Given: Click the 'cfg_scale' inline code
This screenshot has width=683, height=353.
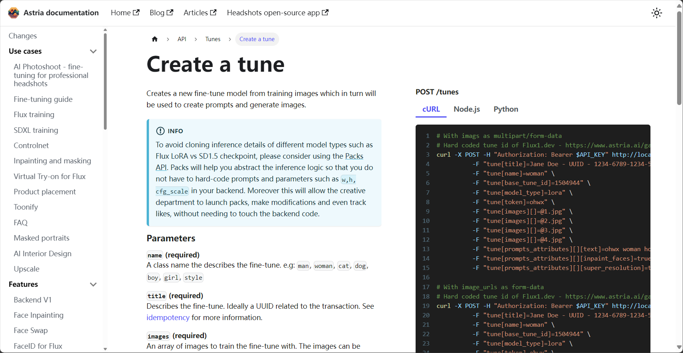Looking at the screenshot, I should click(172, 191).
